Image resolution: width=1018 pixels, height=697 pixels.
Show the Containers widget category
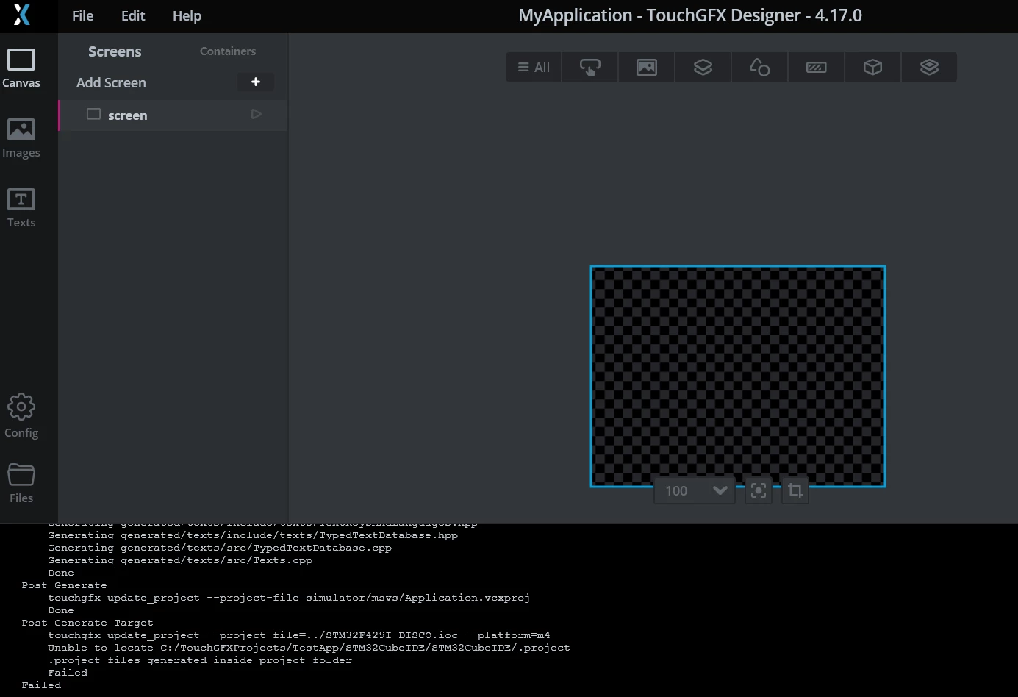[703, 67]
